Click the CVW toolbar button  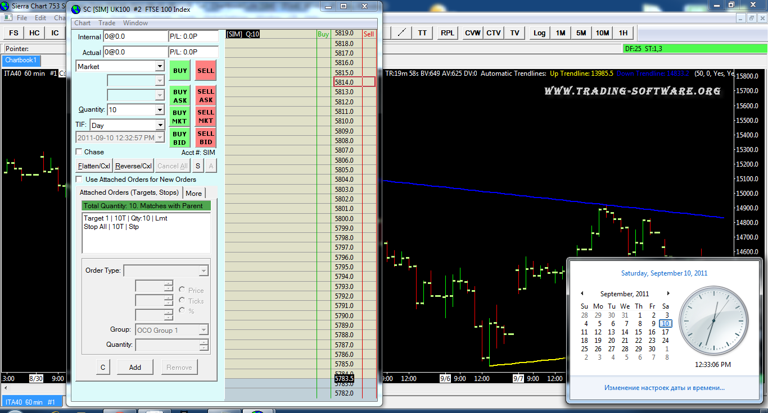[472, 33]
